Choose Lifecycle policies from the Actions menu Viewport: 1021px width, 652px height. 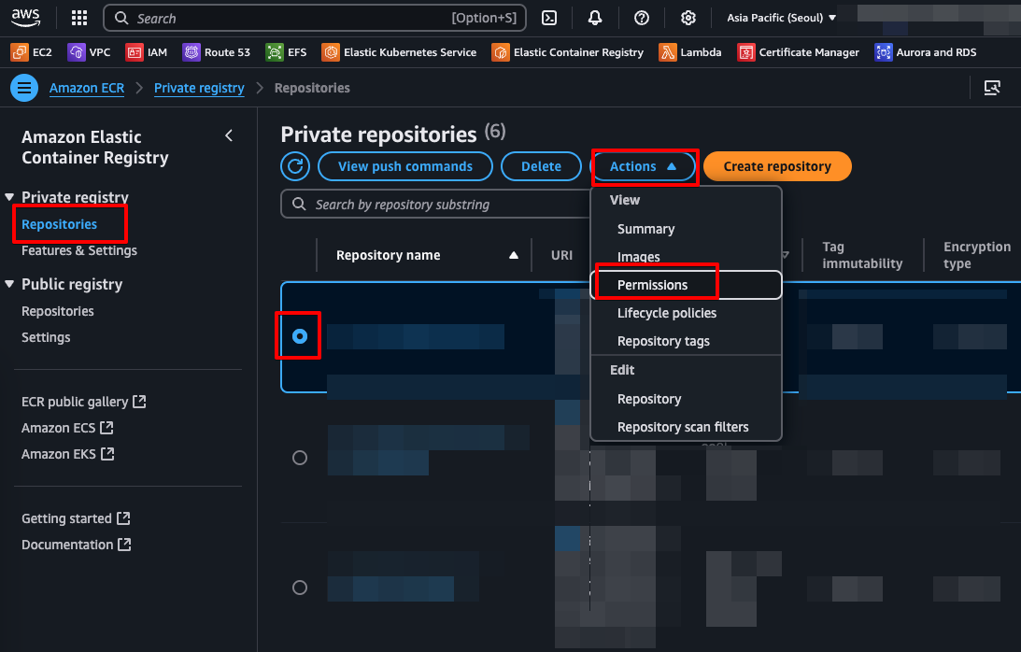coord(686,313)
